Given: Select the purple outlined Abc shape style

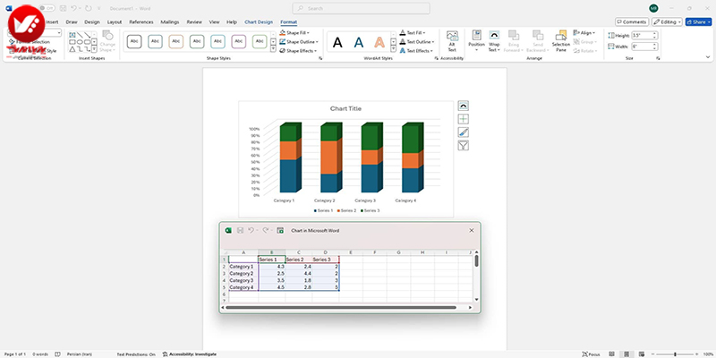Looking at the screenshot, I should (239, 41).
